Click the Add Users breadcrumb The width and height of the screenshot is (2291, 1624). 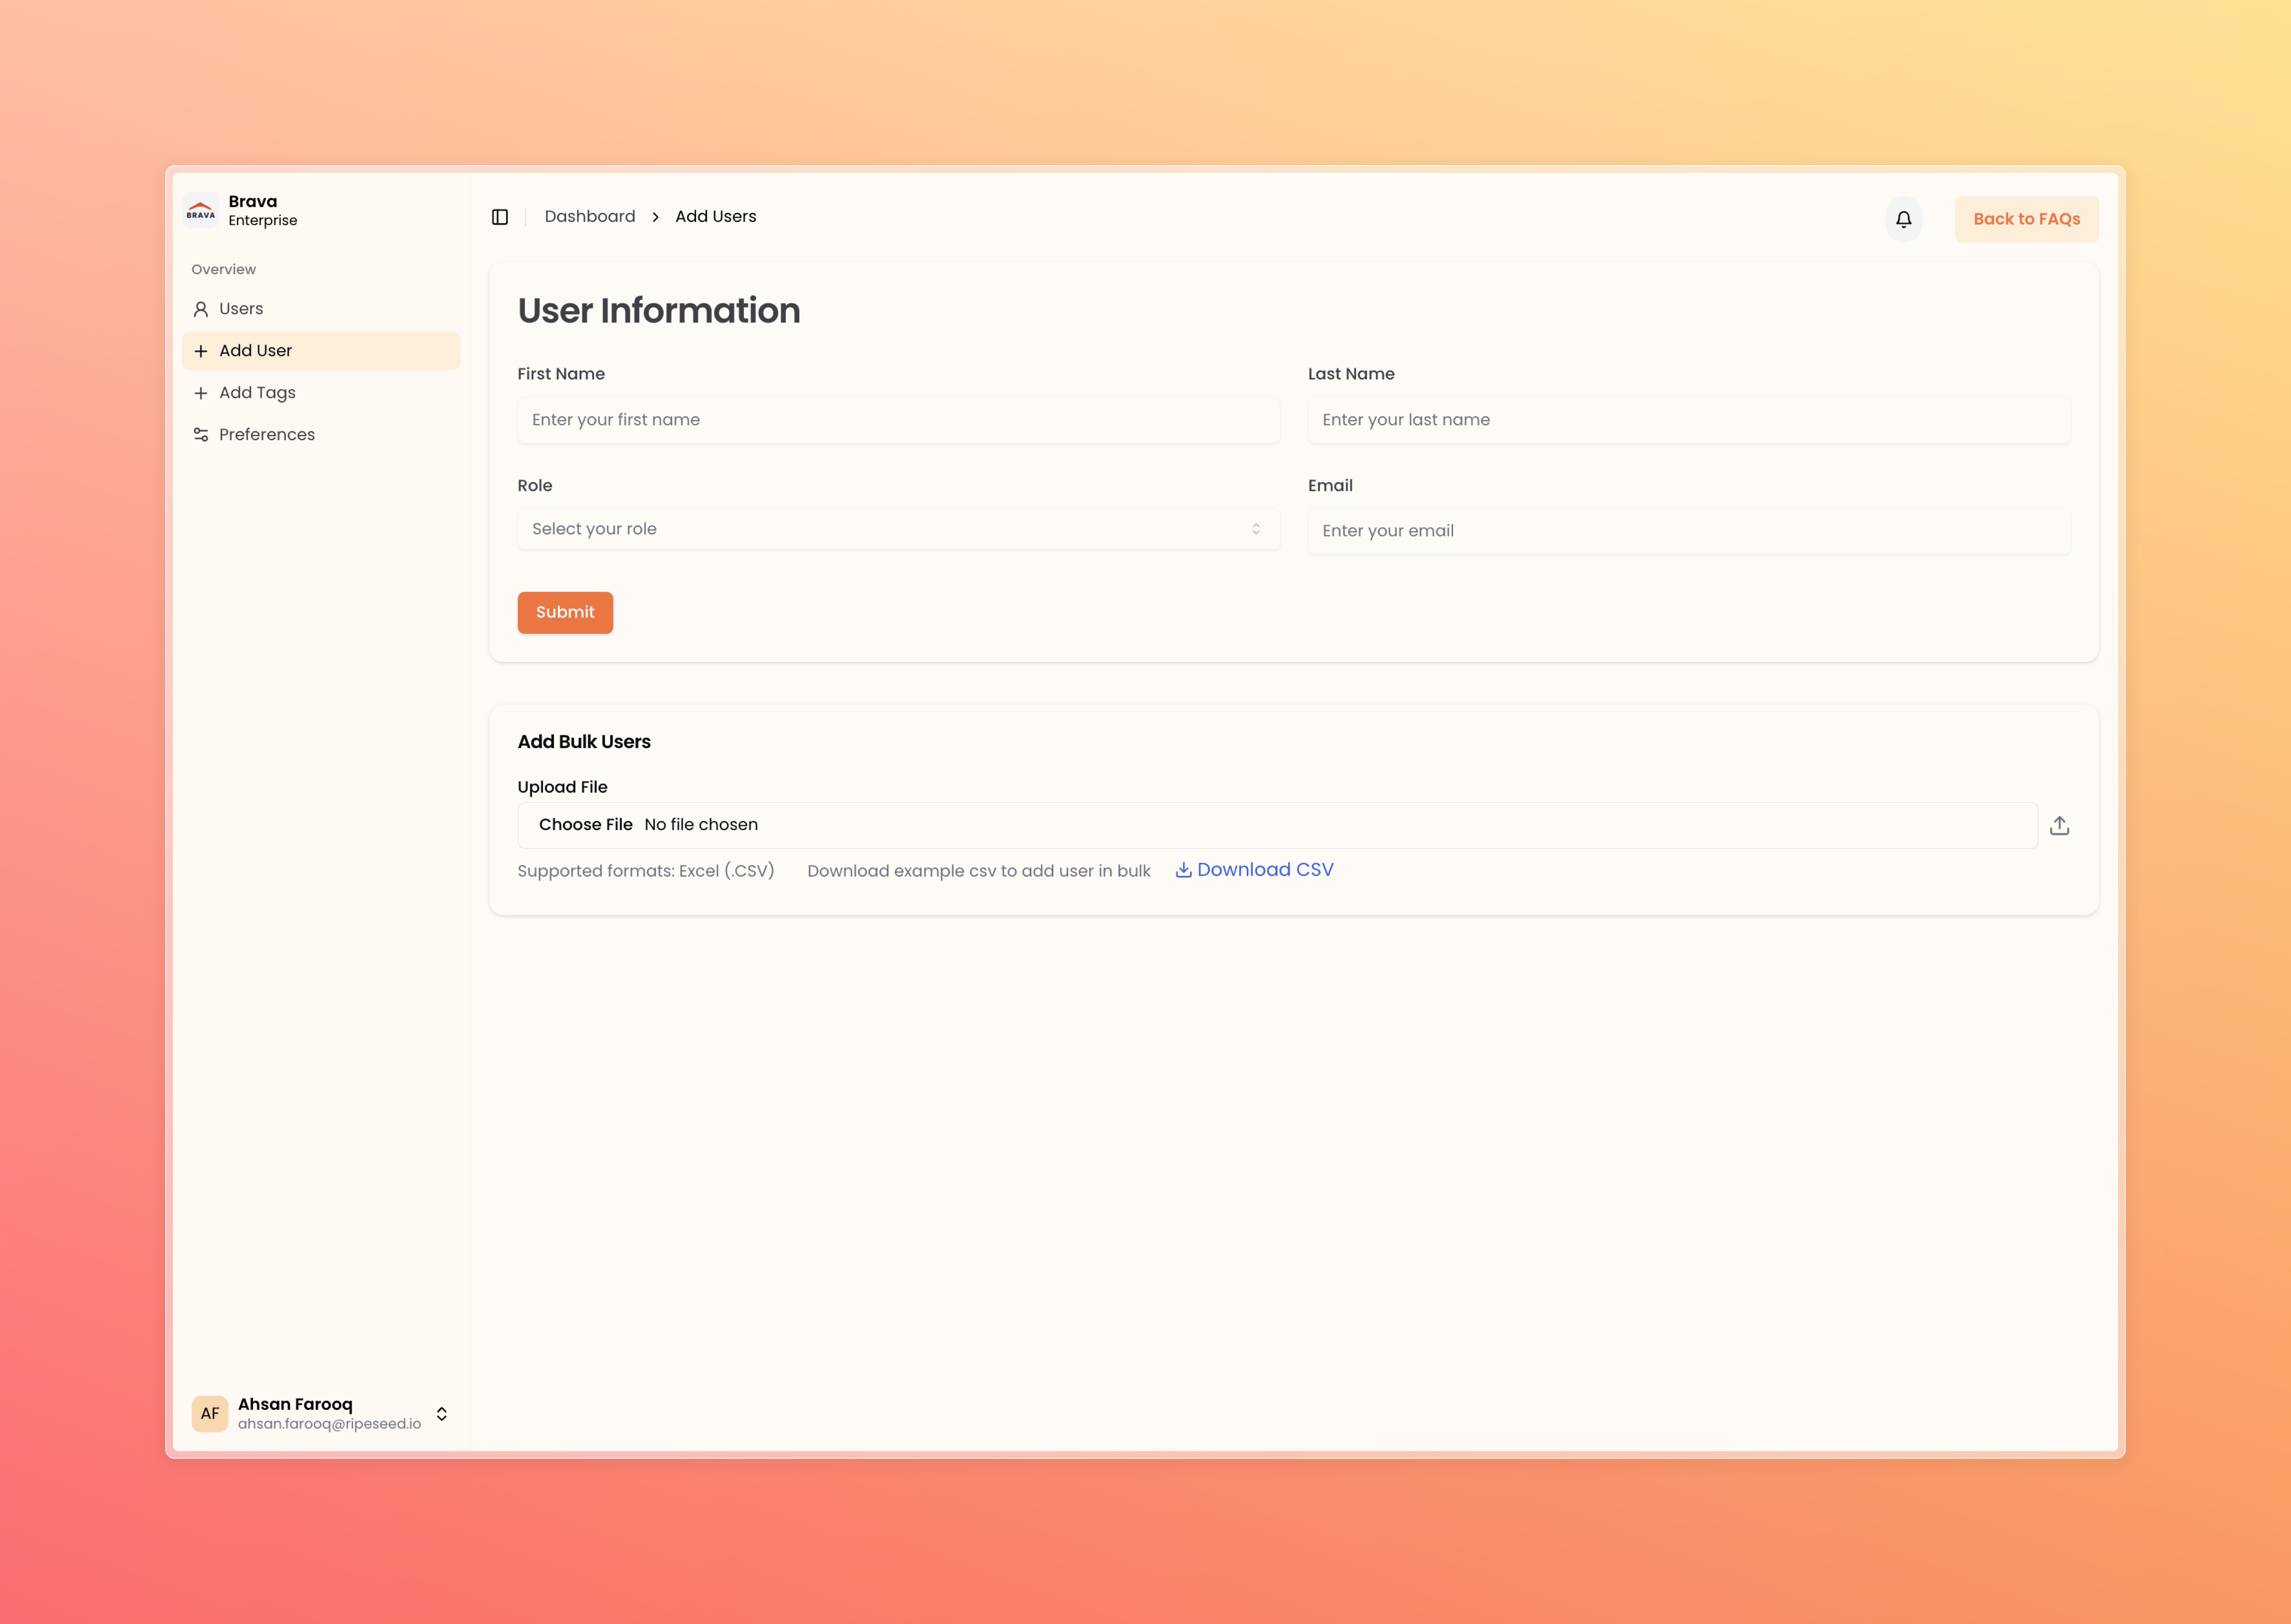[715, 217]
